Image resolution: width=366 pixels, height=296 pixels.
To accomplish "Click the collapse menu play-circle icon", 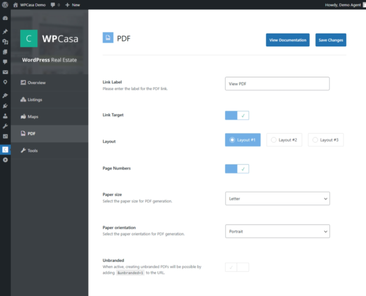I will pyautogui.click(x=5, y=160).
